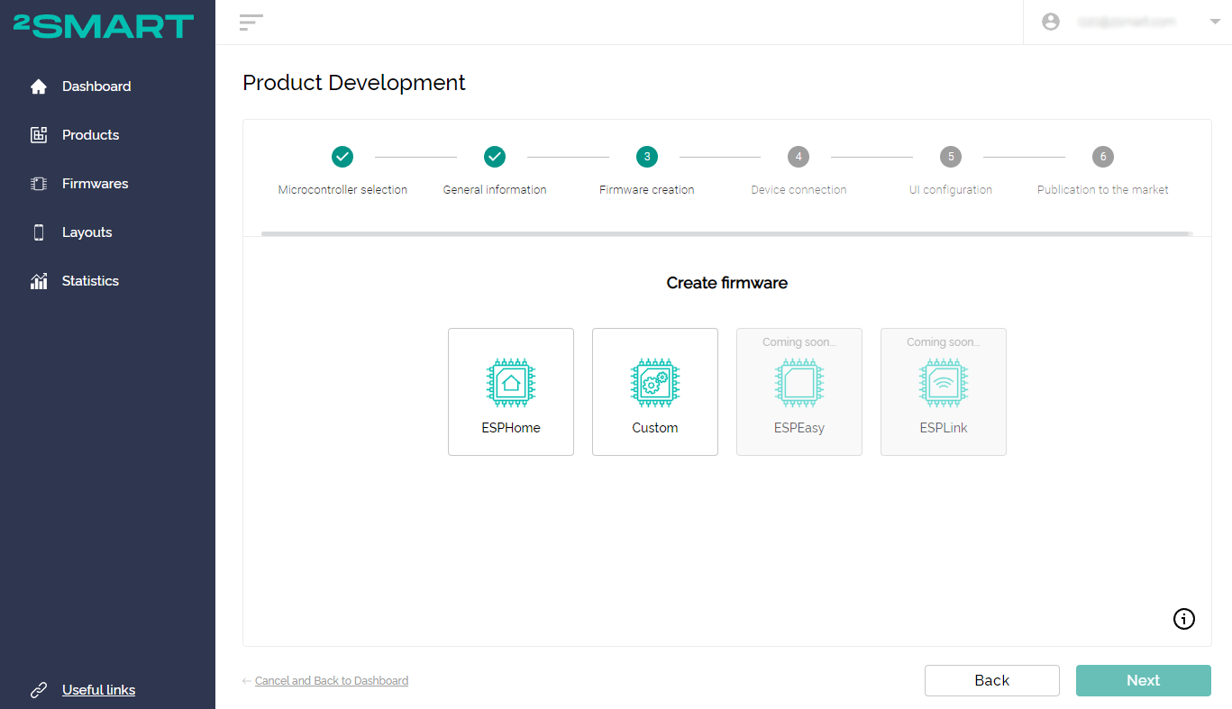Viewport: 1232px width, 709px height.
Task: Click the Layouts phone icon
Action: [39, 232]
